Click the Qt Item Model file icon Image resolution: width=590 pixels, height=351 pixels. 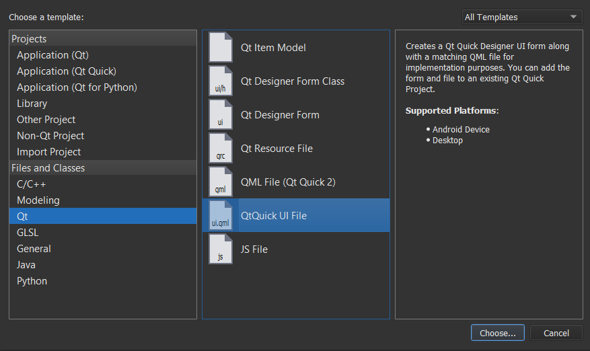point(221,48)
